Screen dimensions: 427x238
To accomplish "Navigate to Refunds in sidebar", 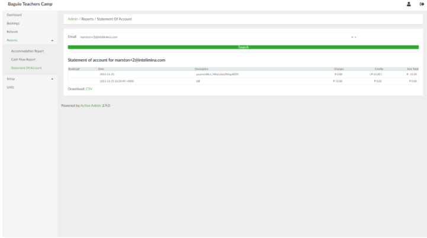I will (x=12, y=31).
